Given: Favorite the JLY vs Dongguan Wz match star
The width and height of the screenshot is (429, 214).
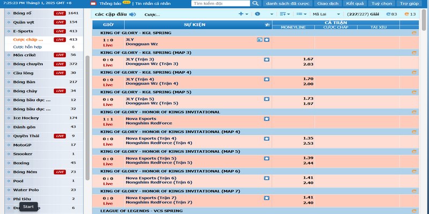Looking at the screenshot, I should [x=267, y=40].
